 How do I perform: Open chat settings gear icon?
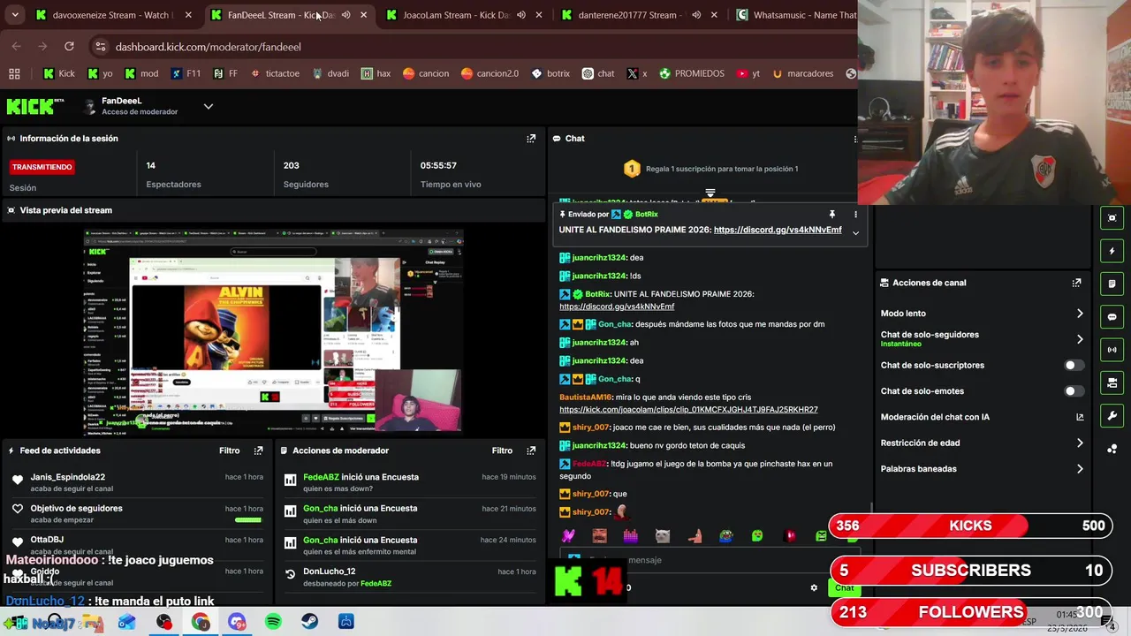pos(814,587)
